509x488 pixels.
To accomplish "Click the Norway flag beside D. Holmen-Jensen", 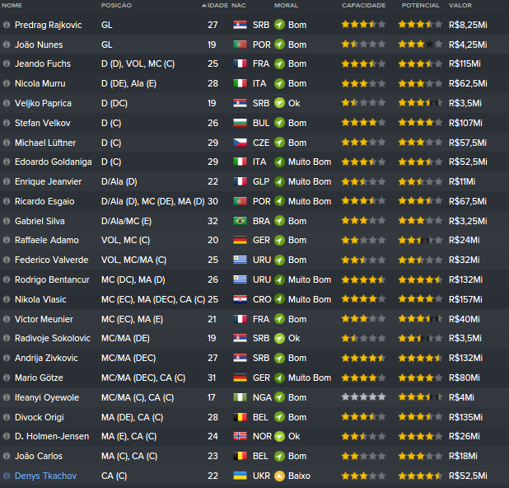I will click(x=240, y=437).
